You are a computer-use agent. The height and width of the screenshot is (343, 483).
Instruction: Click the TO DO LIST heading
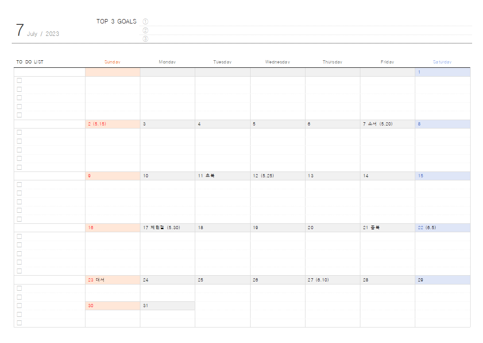(x=30, y=62)
